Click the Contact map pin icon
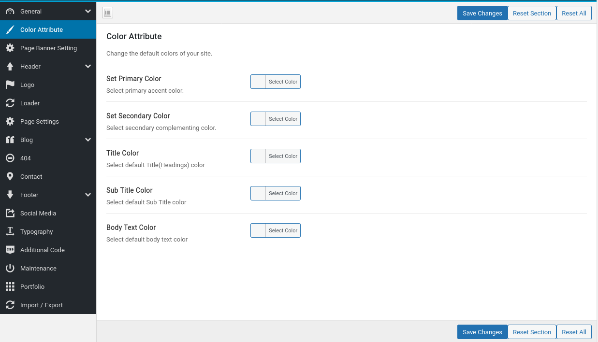This screenshot has width=598, height=342. tap(10, 176)
